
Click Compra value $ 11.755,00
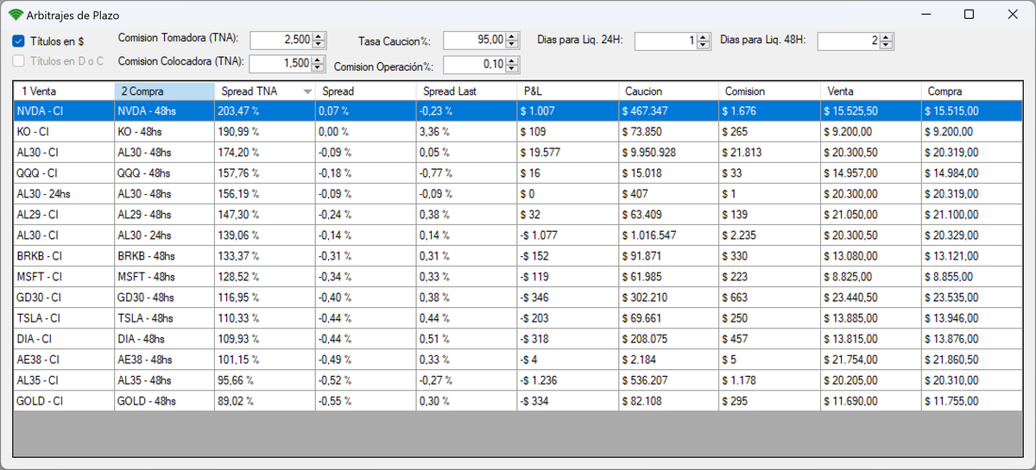point(972,401)
